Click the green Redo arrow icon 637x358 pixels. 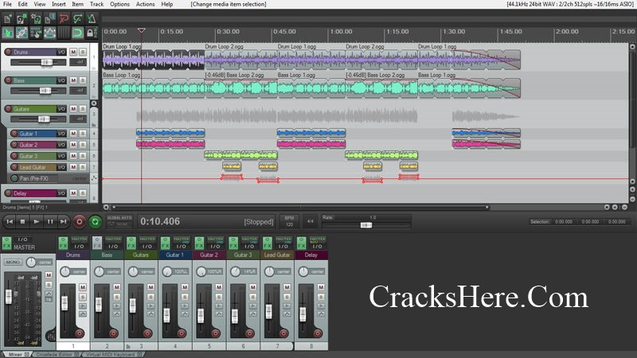pos(77,18)
